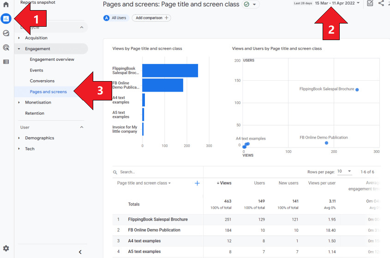Sort the table by New users column
The width and height of the screenshot is (390, 258).
pyautogui.click(x=288, y=183)
